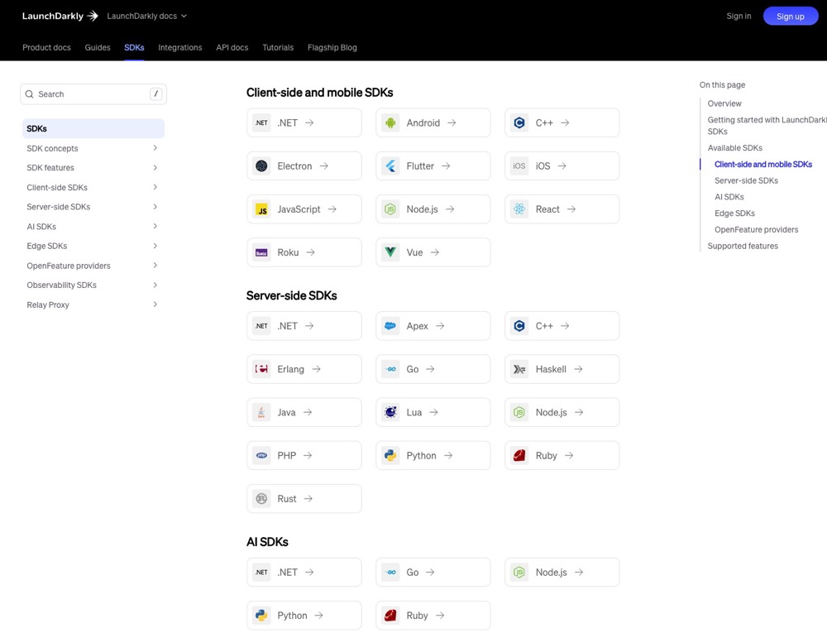Click the Sign up button
The height and width of the screenshot is (633, 827).
click(791, 16)
